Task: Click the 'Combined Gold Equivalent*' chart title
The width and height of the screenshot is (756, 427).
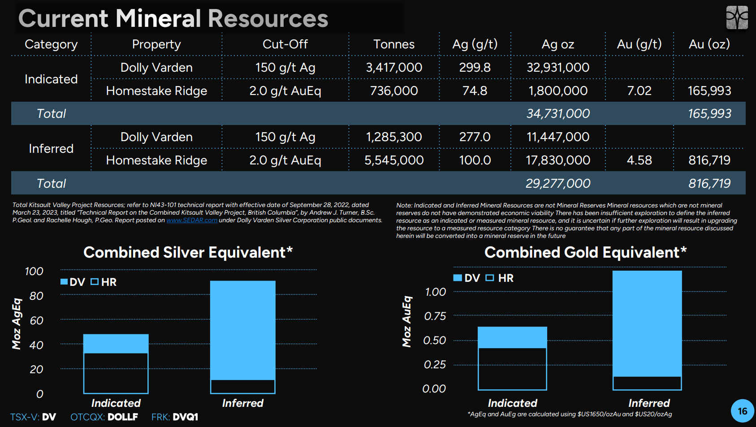Action: point(586,253)
